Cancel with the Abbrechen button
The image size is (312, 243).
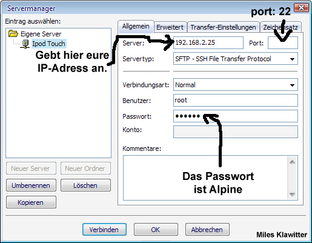pyautogui.click(x=207, y=230)
